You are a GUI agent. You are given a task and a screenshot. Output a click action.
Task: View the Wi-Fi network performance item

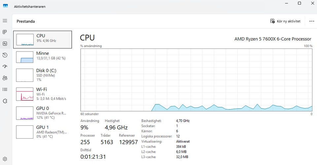pyautogui.click(x=42, y=94)
